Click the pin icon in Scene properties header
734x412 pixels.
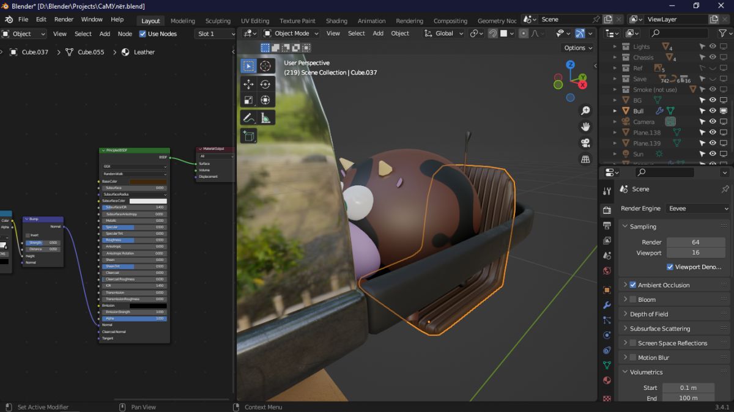click(x=725, y=189)
